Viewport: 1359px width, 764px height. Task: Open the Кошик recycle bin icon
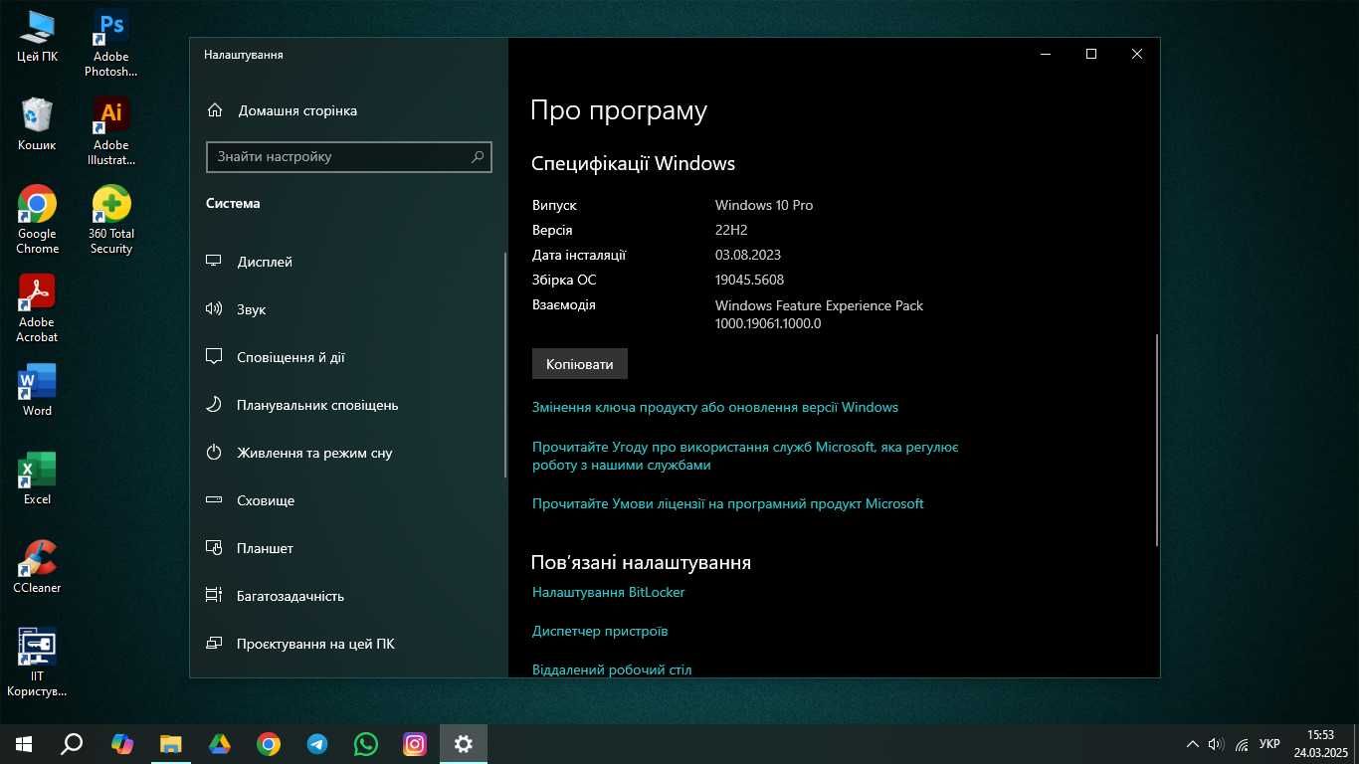click(x=37, y=125)
